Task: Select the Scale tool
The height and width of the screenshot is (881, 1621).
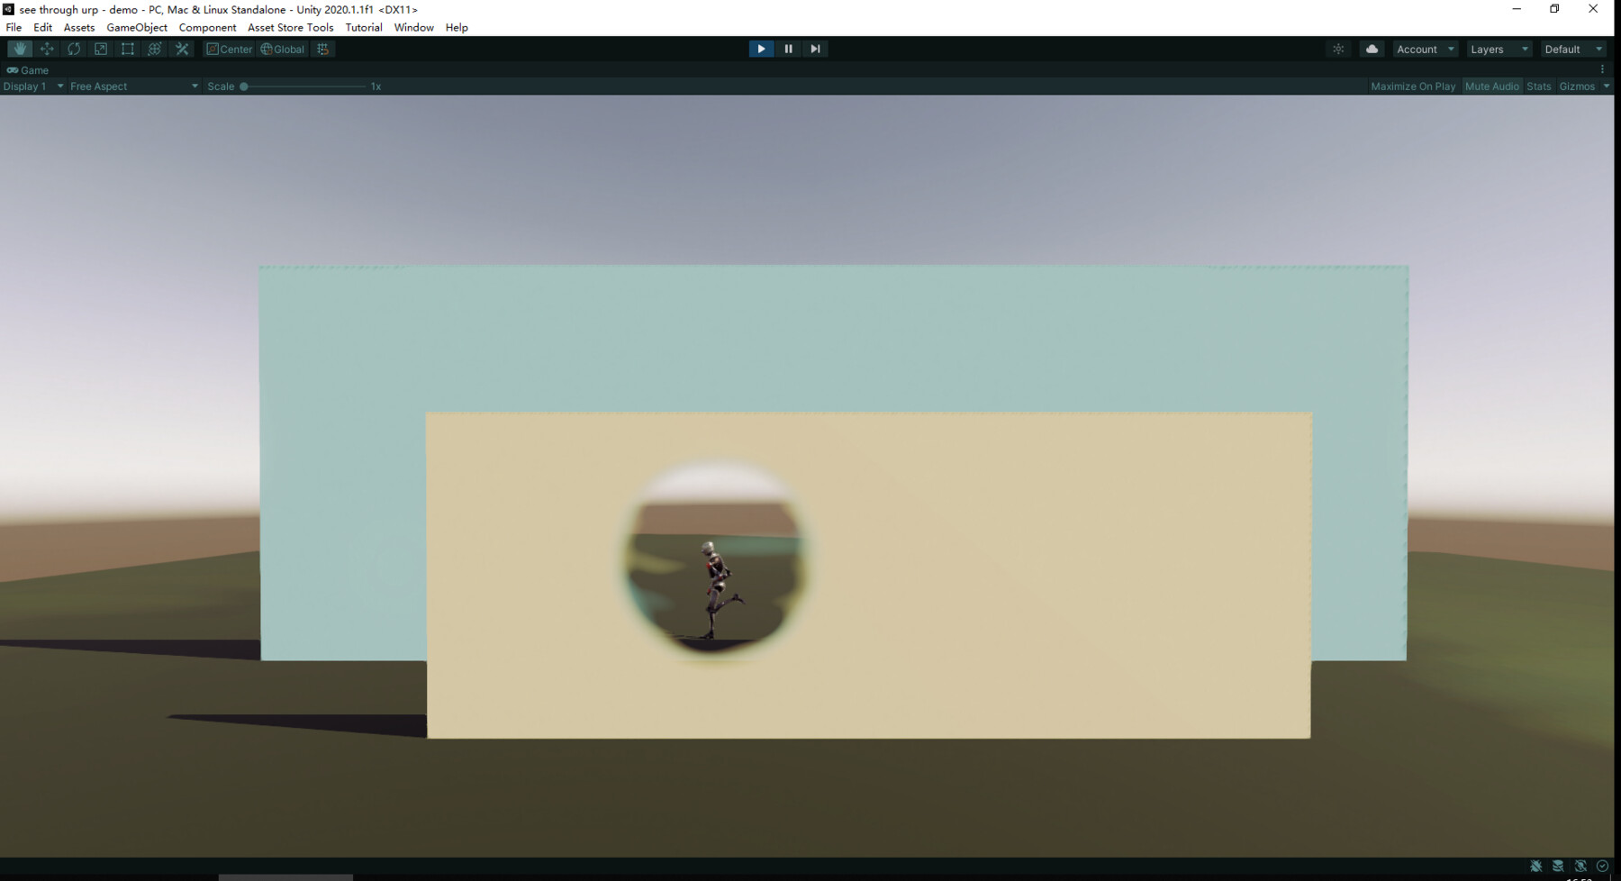Action: (101, 49)
